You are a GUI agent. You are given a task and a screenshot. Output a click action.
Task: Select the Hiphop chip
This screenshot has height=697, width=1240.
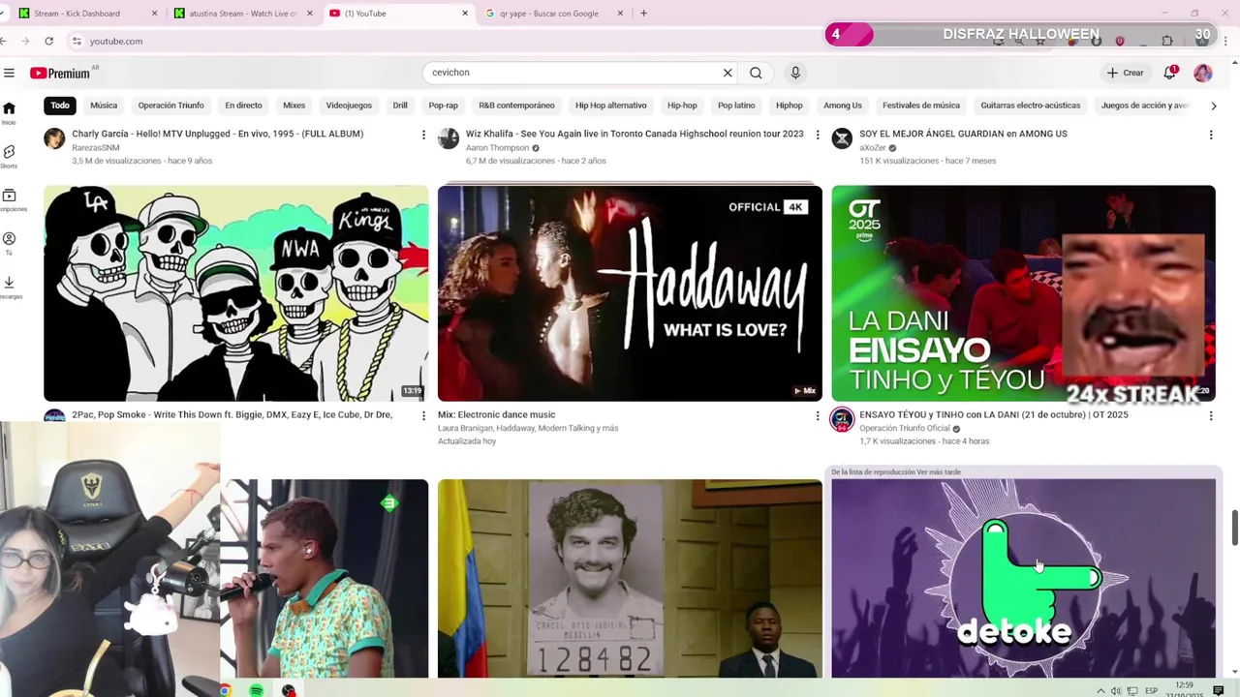click(x=789, y=106)
